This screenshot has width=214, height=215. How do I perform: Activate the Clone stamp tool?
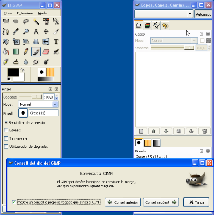(x=16, y=62)
